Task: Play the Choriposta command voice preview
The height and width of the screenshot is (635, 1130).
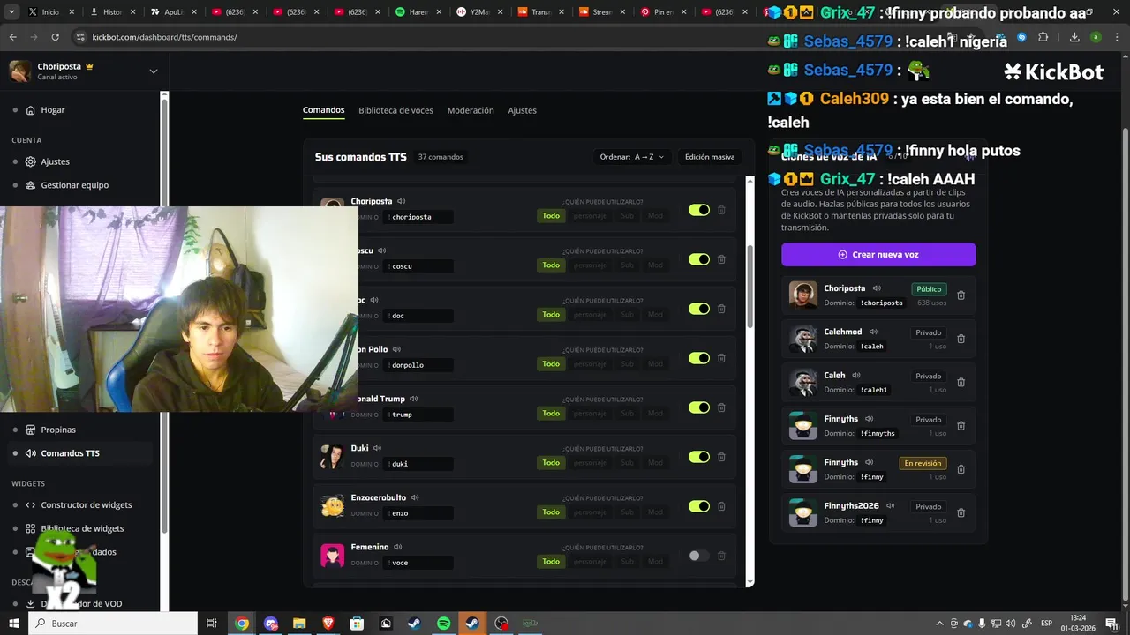Action: coord(401,201)
